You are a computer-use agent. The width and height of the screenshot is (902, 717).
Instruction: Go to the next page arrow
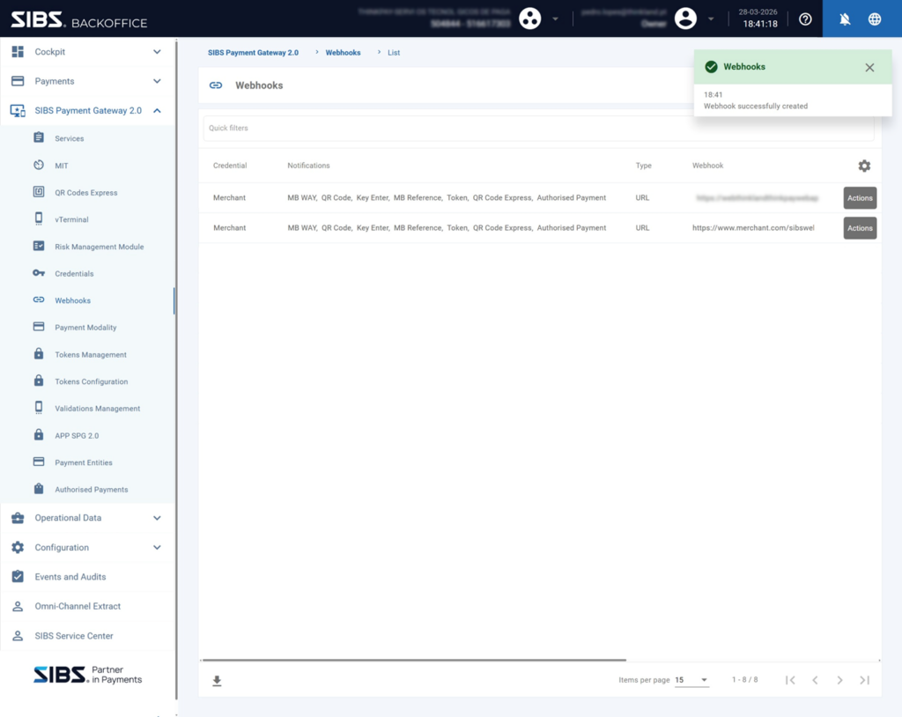[x=839, y=680]
